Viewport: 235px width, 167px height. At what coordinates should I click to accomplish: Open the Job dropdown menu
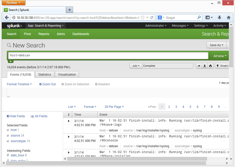pos(136,66)
